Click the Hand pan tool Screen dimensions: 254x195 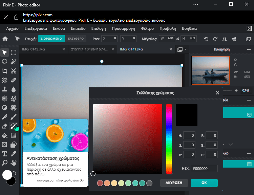[x=14, y=163]
